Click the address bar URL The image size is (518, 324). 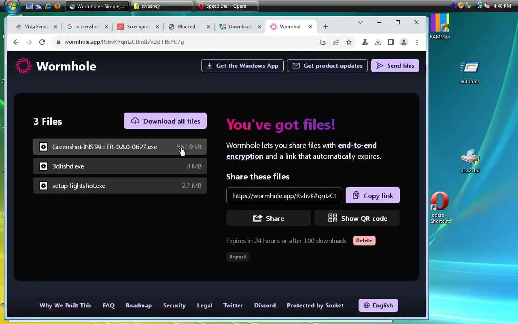click(x=124, y=42)
